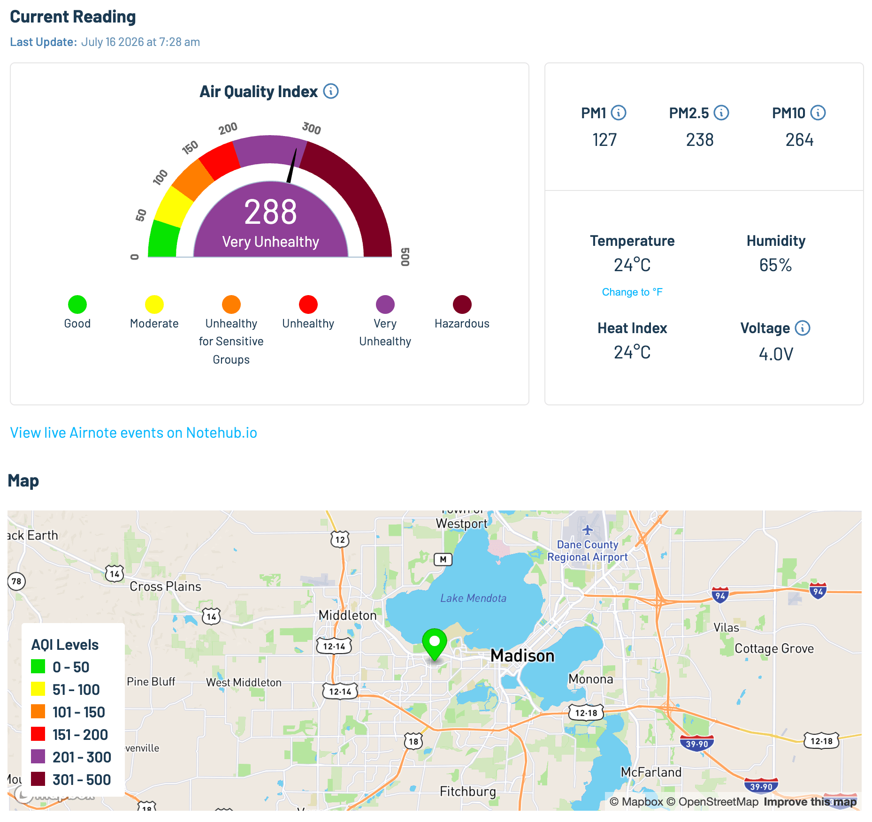This screenshot has width=872, height=822.
Task: Click the Lake Mendota label on map
Action: [473, 598]
